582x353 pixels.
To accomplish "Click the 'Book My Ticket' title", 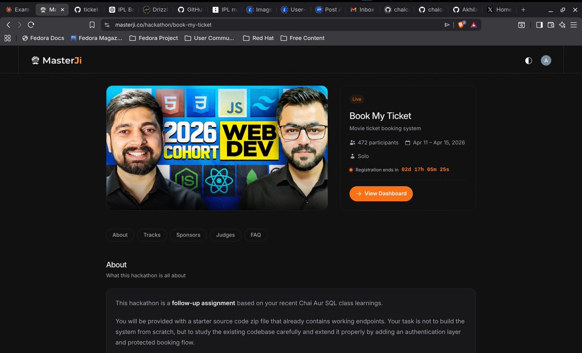I will [380, 116].
